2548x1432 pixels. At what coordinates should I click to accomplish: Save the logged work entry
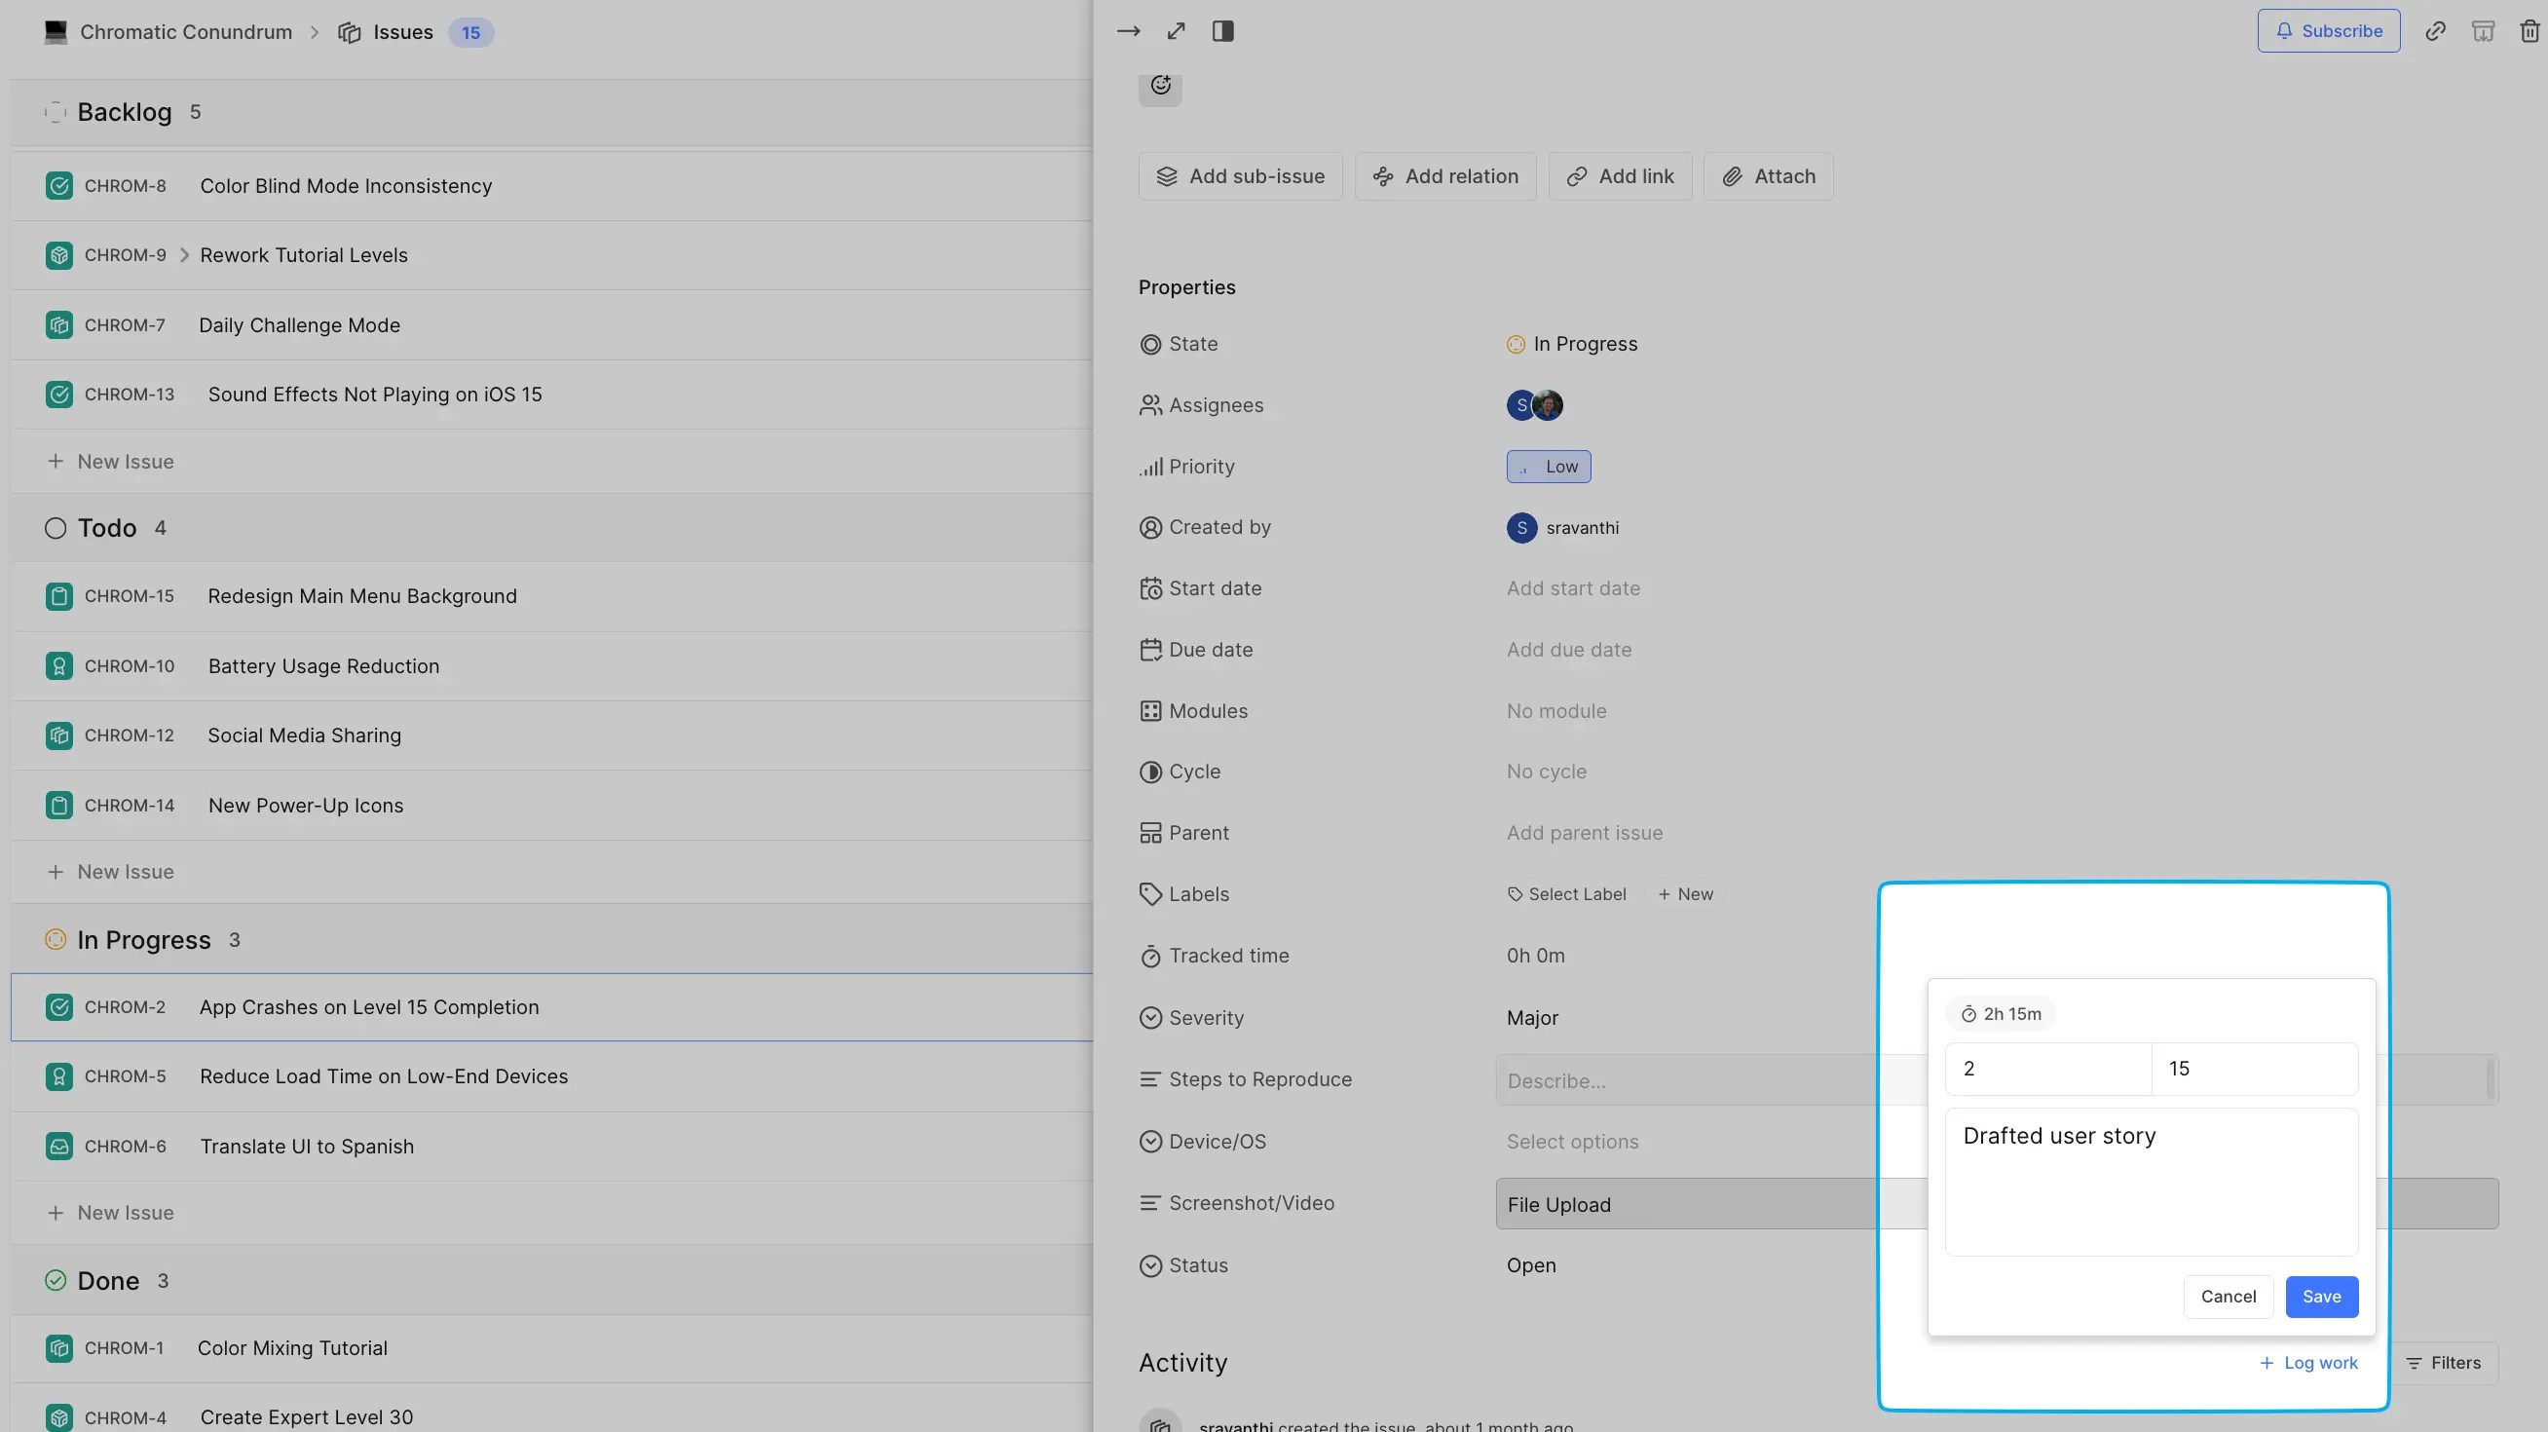(2321, 1296)
